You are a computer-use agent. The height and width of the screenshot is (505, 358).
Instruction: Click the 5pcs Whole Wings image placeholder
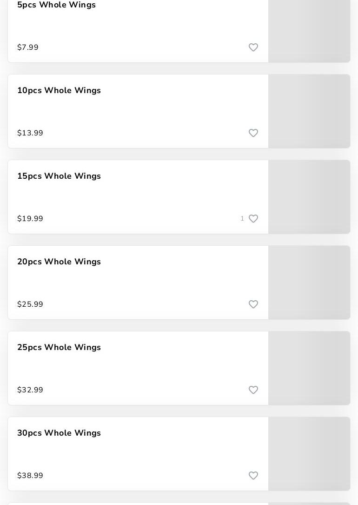click(309, 31)
